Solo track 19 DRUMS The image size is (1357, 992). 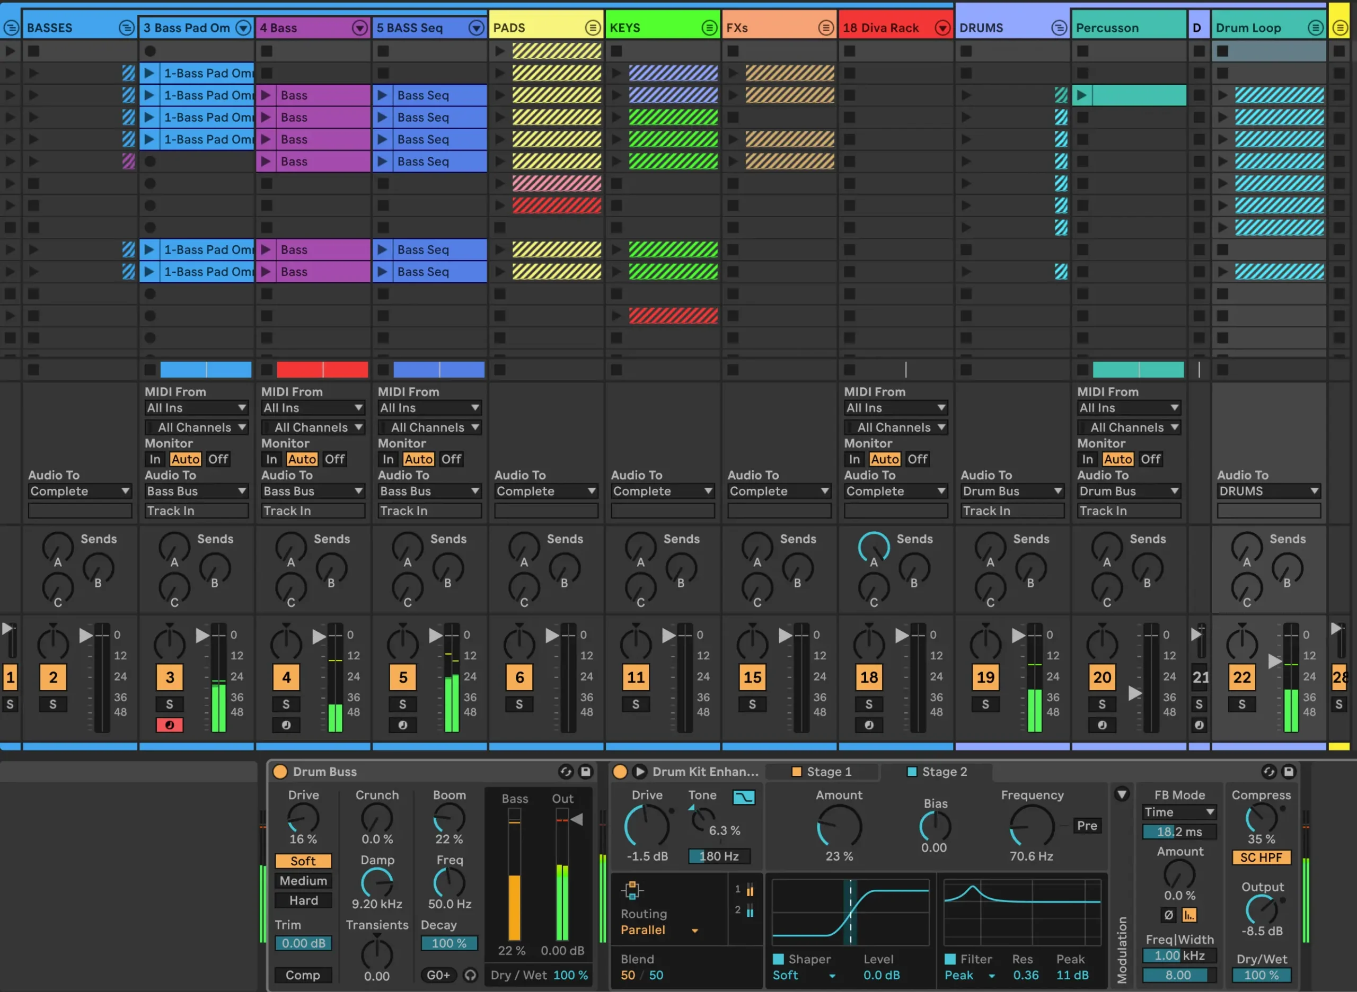(985, 704)
